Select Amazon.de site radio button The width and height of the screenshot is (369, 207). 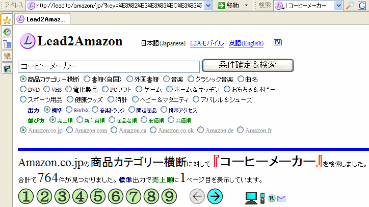[200, 130]
